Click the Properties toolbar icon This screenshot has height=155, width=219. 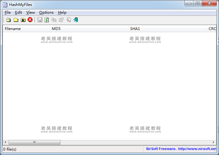tap(61, 20)
